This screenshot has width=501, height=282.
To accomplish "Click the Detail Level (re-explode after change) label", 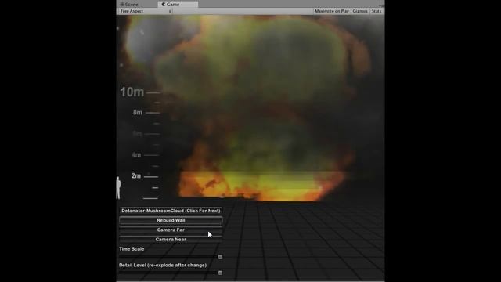I will click(163, 265).
